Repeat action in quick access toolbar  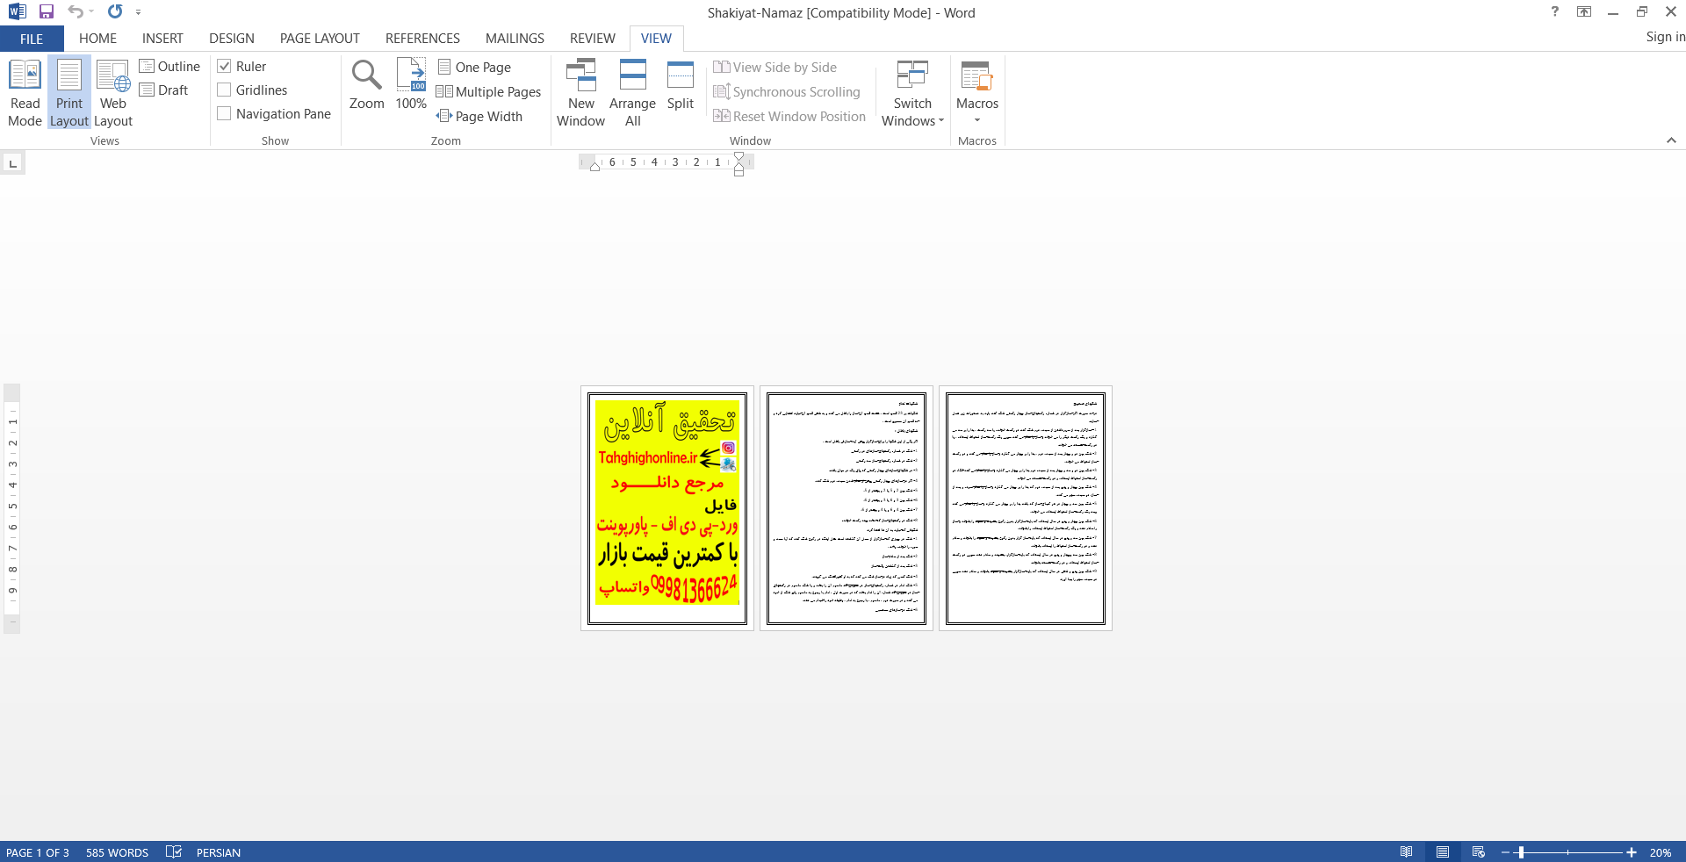pos(115,12)
